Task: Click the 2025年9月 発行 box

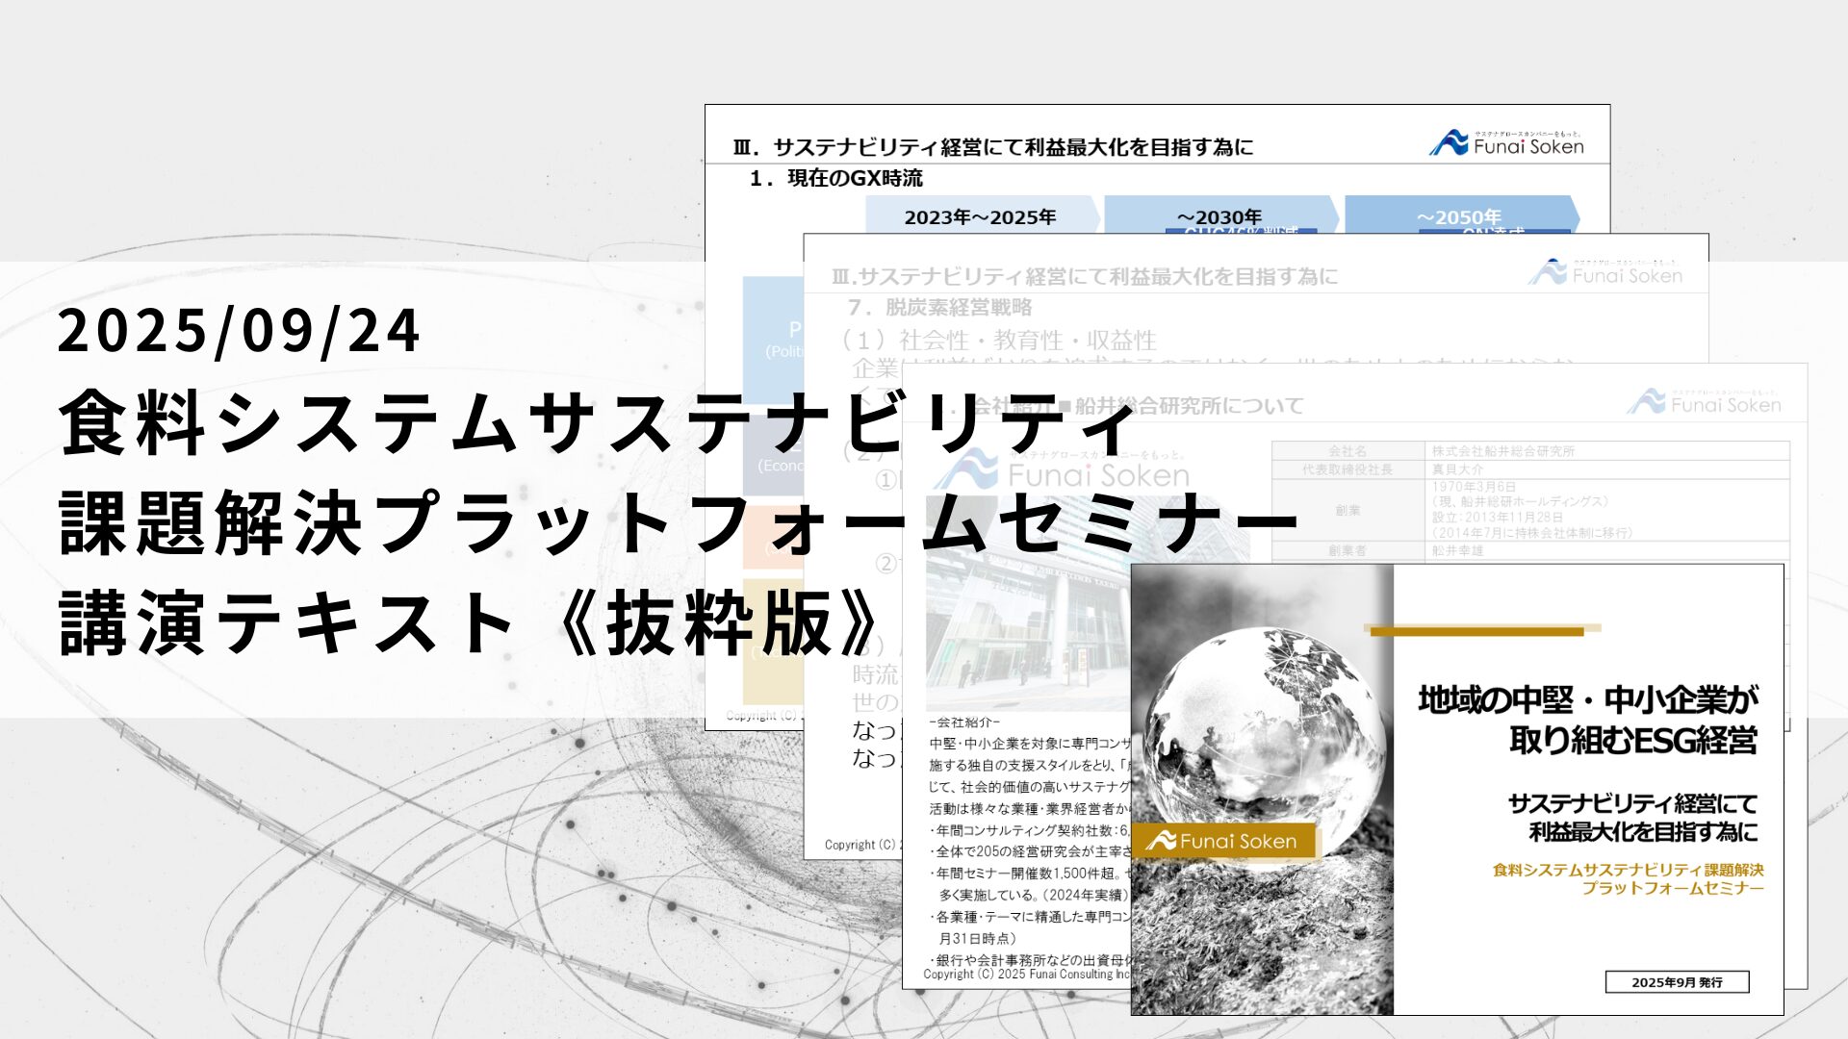Action: (x=1677, y=982)
